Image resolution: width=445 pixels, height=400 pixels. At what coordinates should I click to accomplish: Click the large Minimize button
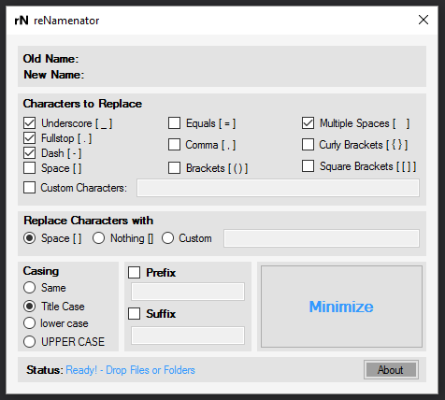click(x=341, y=307)
